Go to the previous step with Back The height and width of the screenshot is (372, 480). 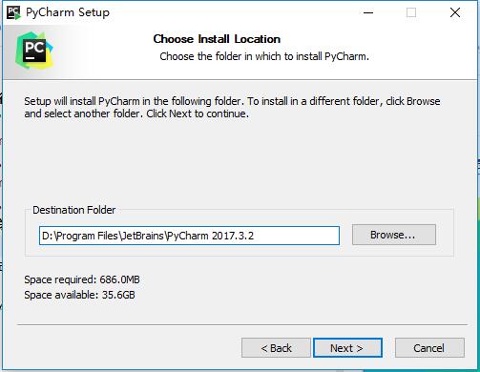tap(276, 348)
